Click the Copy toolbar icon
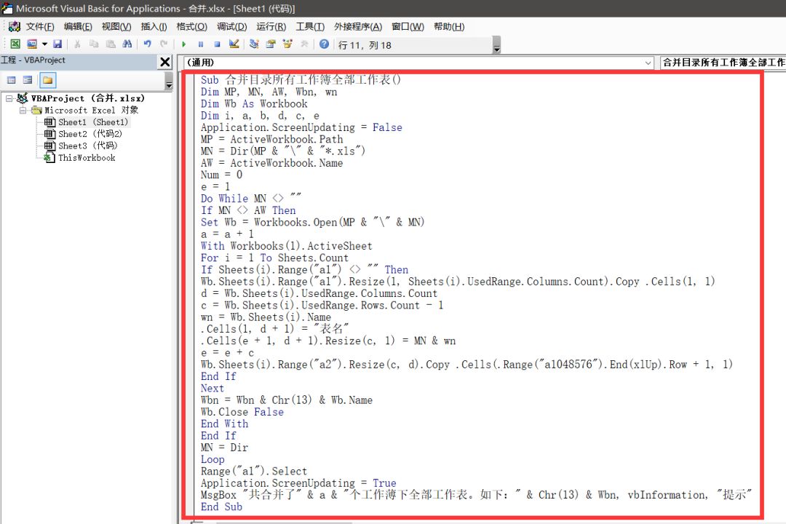The image size is (786, 524). 94,44
